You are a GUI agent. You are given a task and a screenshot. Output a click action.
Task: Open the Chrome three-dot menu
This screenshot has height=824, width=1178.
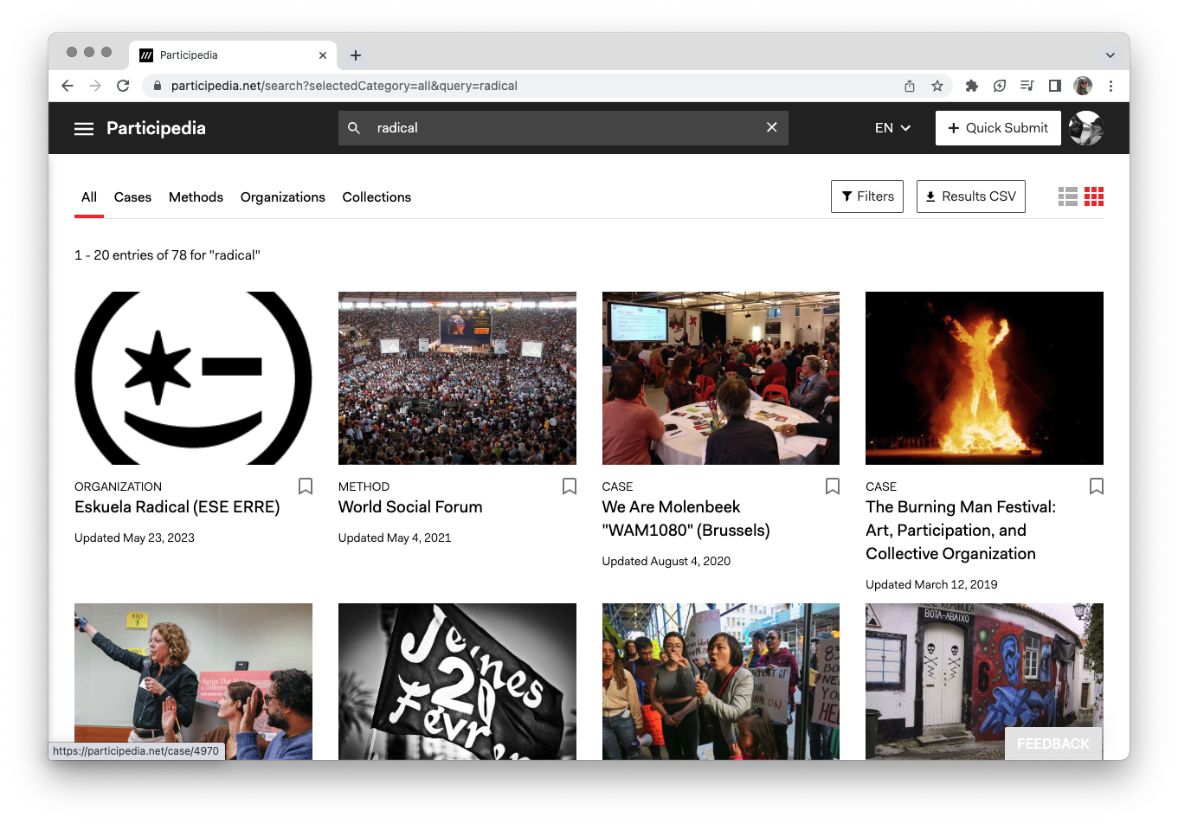pyautogui.click(x=1110, y=86)
